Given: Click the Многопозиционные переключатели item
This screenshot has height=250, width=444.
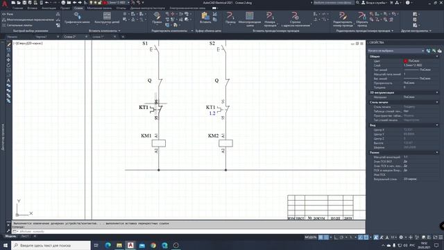Looking at the screenshot, I should tap(28, 19).
